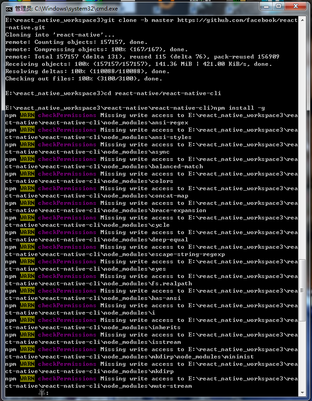The height and width of the screenshot is (401, 312).
Task: Click the scrollbar up arrow
Action: tap(302, 20)
